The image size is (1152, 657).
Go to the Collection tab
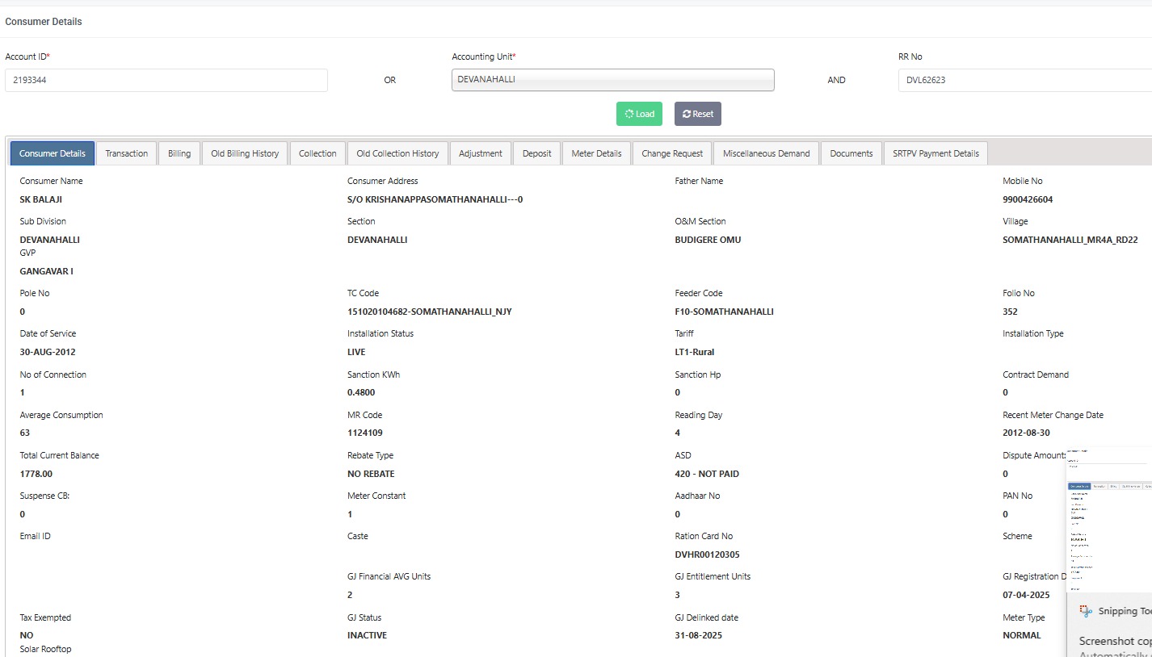(317, 153)
